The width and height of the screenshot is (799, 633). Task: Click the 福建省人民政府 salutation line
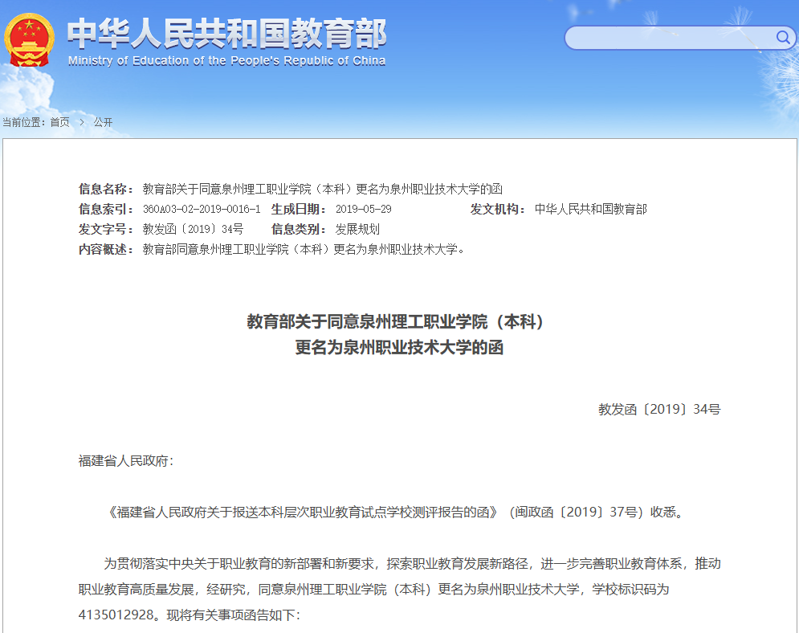point(125,460)
